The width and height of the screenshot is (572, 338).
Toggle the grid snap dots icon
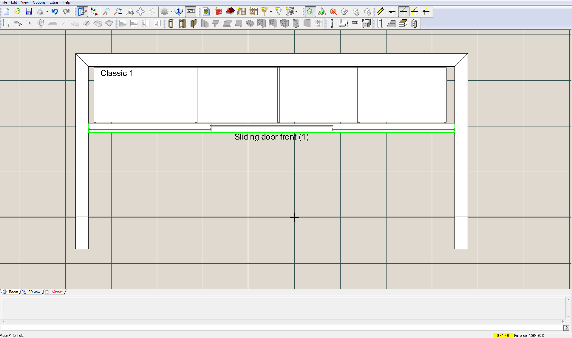click(x=392, y=12)
